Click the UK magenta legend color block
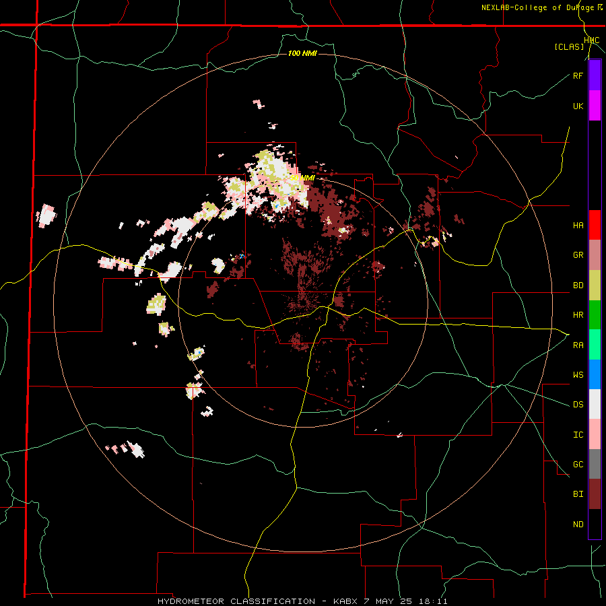 595,106
